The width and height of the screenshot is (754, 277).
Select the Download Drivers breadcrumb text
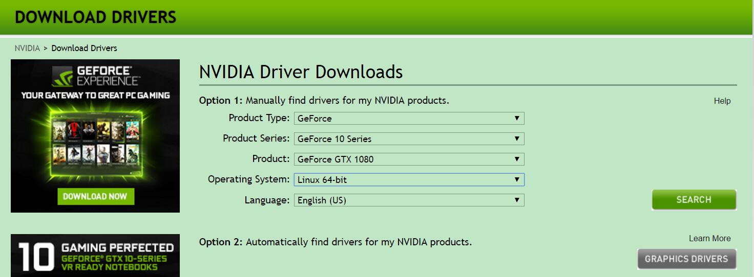coord(84,48)
